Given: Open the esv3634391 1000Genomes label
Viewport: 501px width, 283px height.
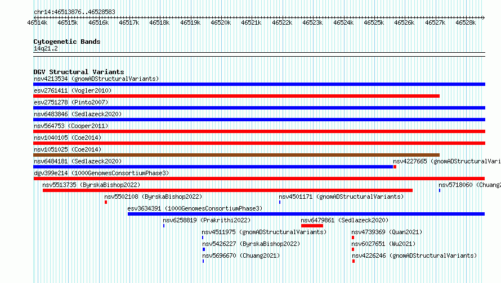Looking at the screenshot, I should 195,208.
